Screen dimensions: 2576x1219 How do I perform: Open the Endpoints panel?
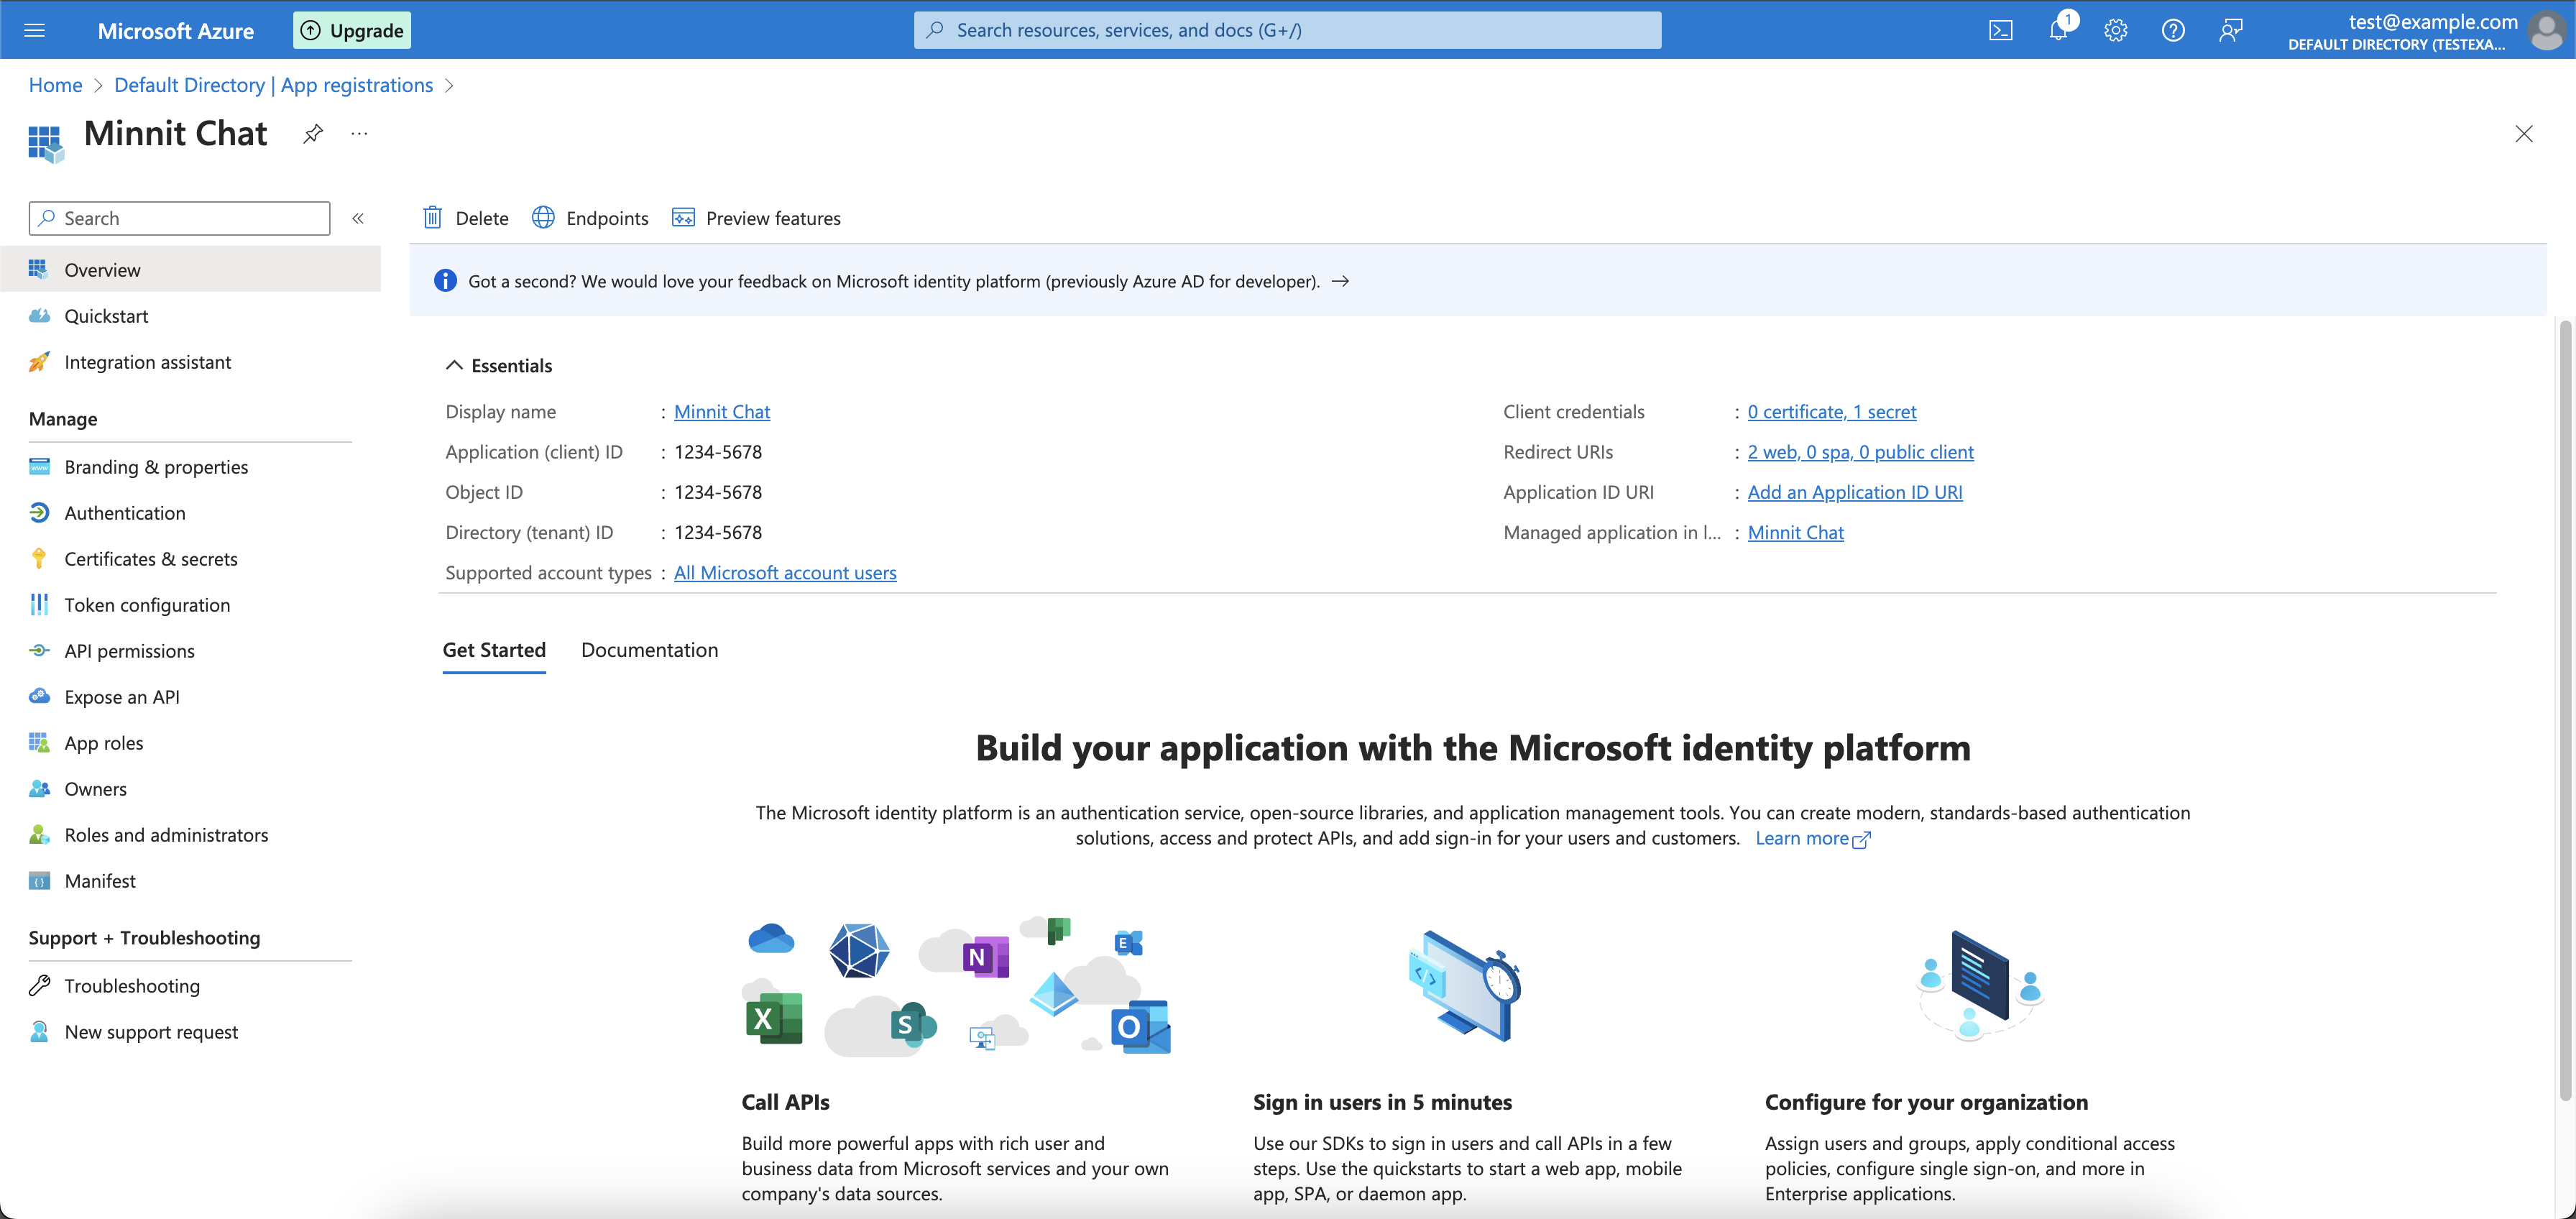590,218
